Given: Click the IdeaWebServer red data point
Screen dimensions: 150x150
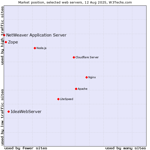Looking at the screenshot, I should pos(8,112).
